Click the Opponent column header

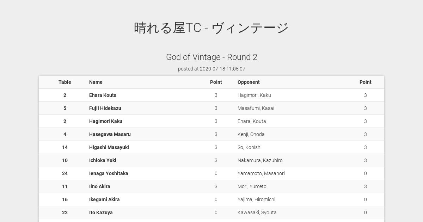coord(249,82)
